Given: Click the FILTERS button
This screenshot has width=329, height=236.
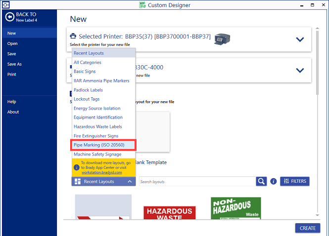Looking at the screenshot, I should coord(294,181).
